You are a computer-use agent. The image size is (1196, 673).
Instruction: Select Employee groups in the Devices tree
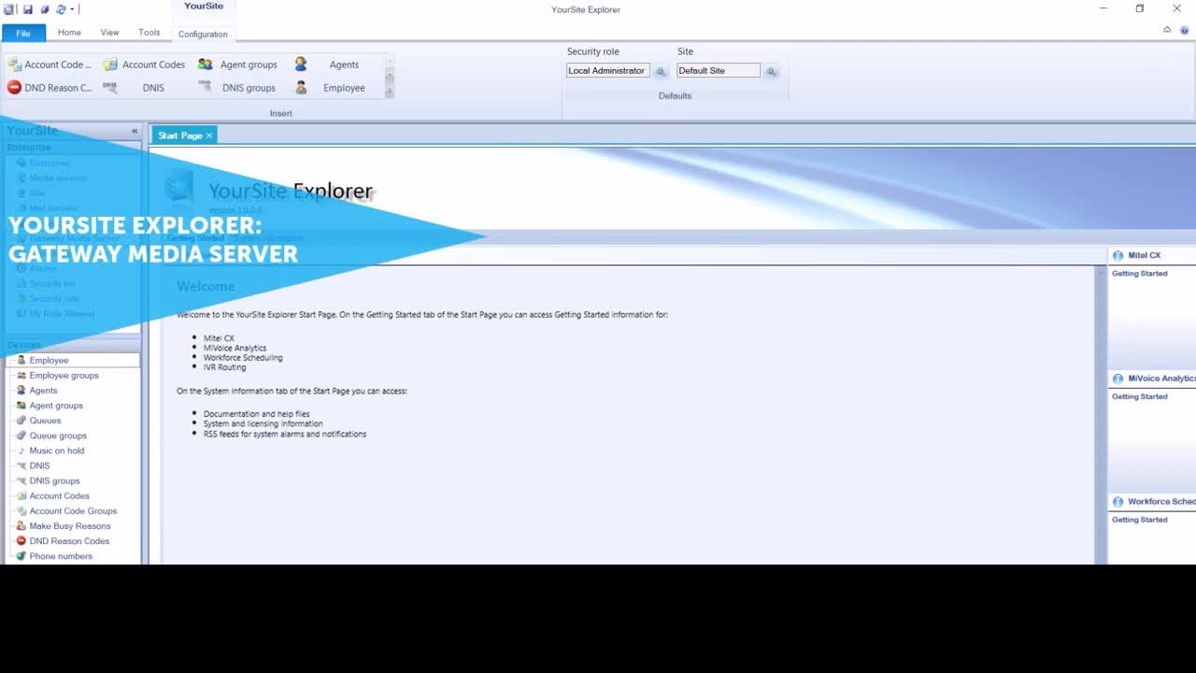(64, 376)
